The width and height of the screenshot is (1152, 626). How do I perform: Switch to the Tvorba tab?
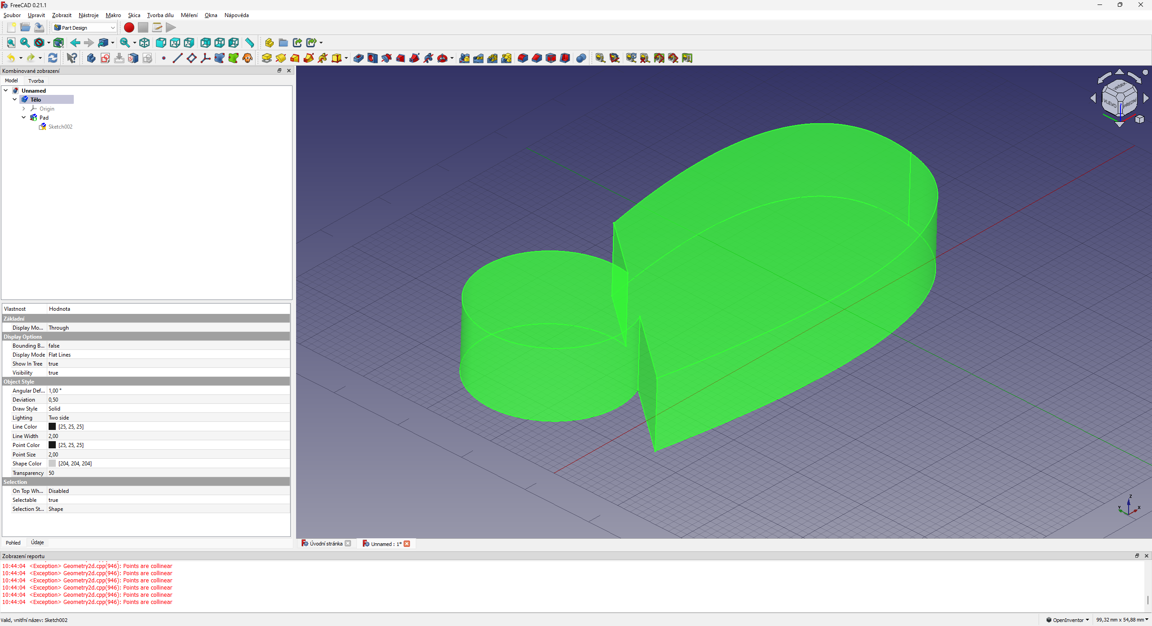click(x=36, y=81)
